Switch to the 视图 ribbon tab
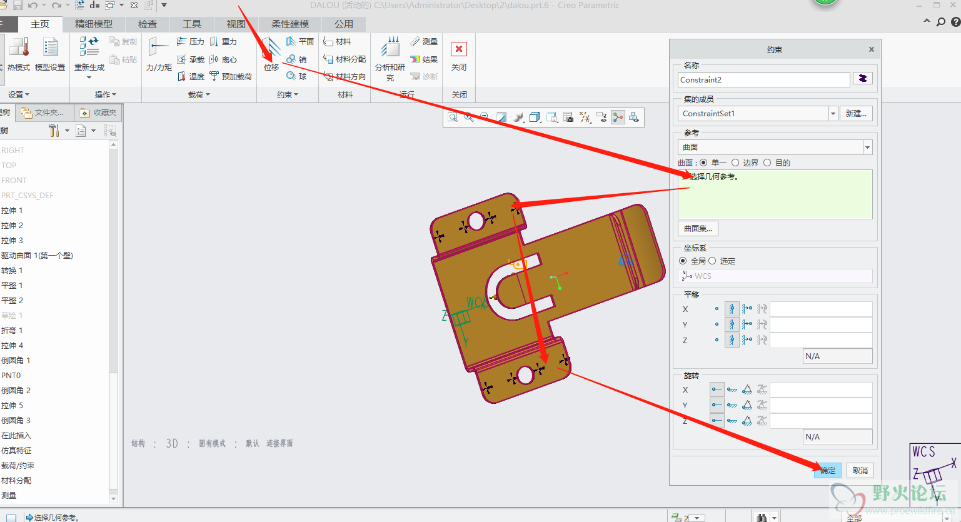 (x=236, y=24)
